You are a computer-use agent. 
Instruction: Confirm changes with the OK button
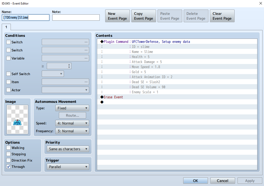point(196,181)
